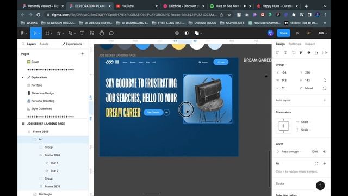Screen dimensions: 348x196
Task: Bookmark this page with the star icon
Action: pyautogui.click(x=229, y=15)
